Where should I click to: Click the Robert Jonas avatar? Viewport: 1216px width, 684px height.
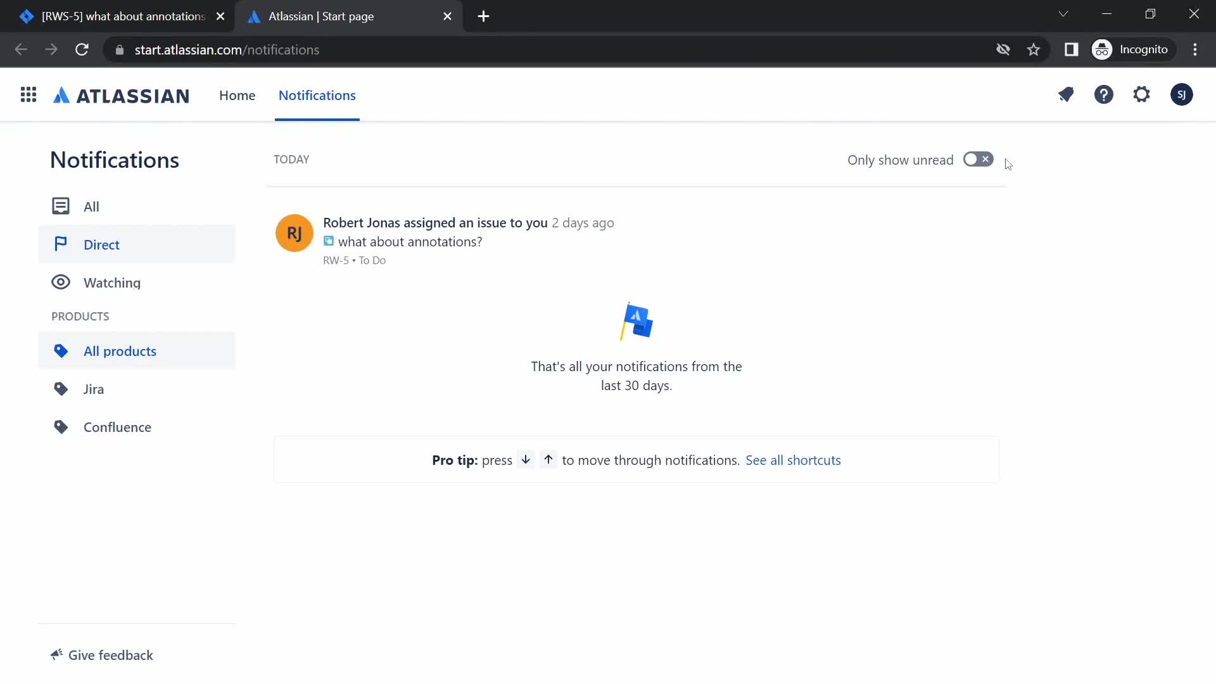293,232
